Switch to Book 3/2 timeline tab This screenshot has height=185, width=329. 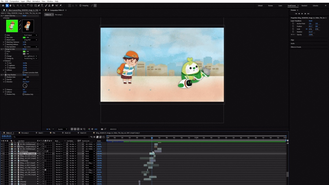point(68,133)
